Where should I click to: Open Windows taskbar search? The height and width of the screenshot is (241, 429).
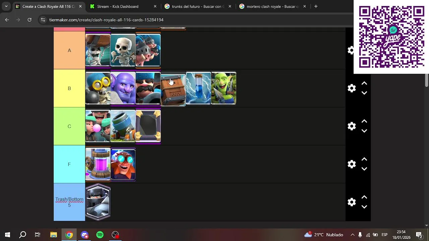tap(22, 235)
